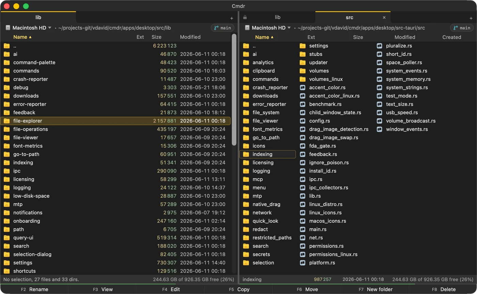Viewport: 477px width, 294px height.
Task: Select the src tab in right pane
Action: click(x=350, y=17)
